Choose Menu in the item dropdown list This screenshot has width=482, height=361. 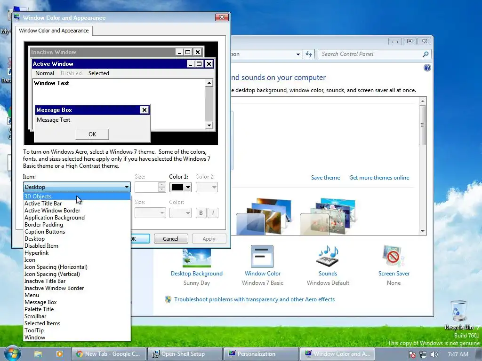77,295
